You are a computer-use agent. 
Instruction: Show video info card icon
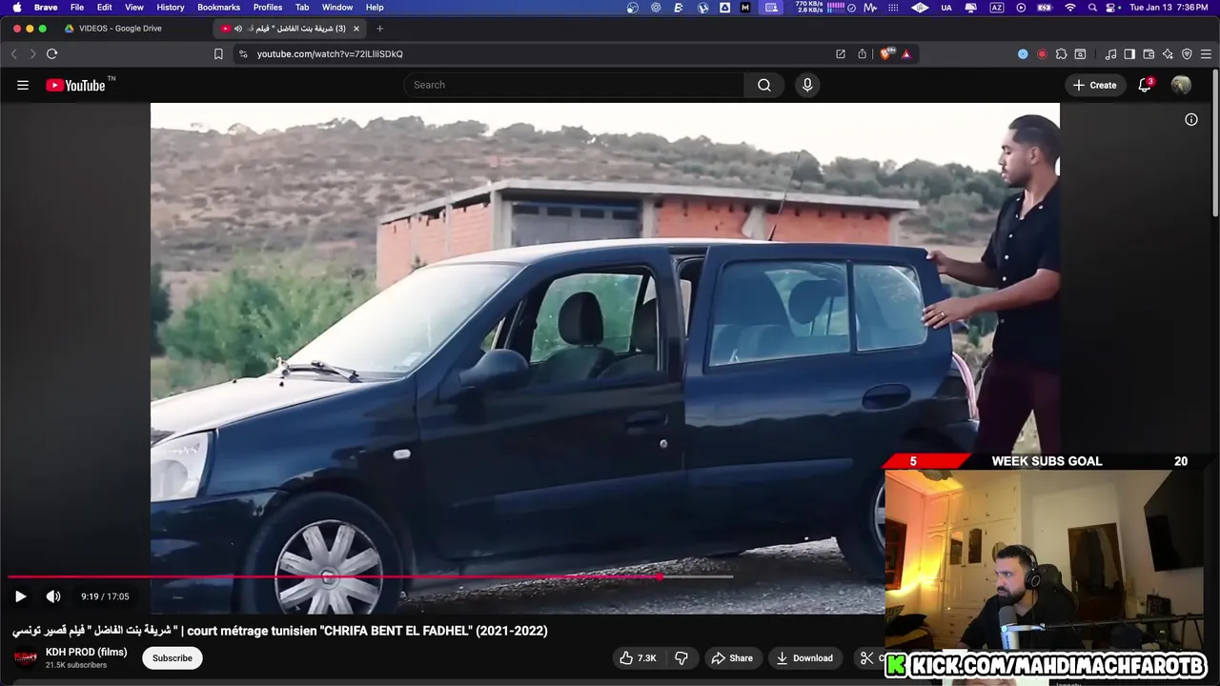[x=1190, y=119]
